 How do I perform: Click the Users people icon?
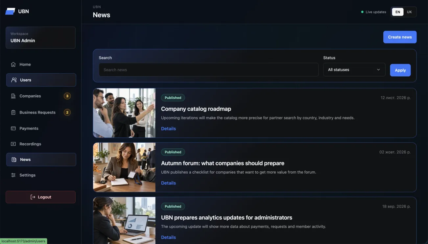[14, 80]
